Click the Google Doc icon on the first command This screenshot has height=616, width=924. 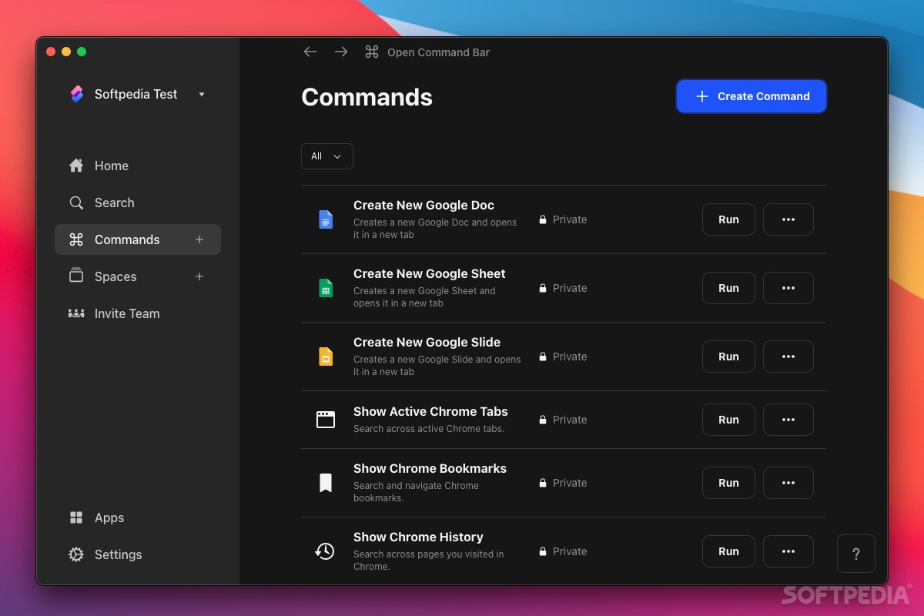coord(325,219)
